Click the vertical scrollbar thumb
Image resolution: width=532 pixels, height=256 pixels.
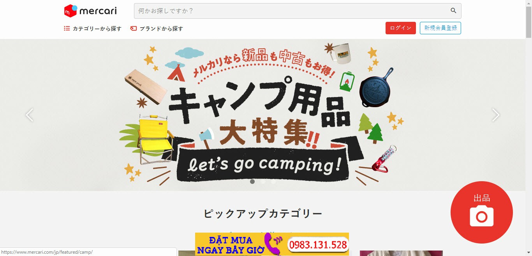point(528,22)
